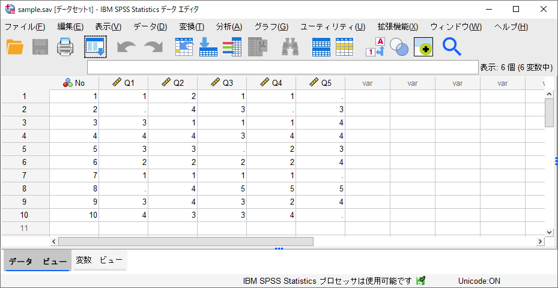
Task: Open the ヘルプ(H) menu
Action: (511, 26)
